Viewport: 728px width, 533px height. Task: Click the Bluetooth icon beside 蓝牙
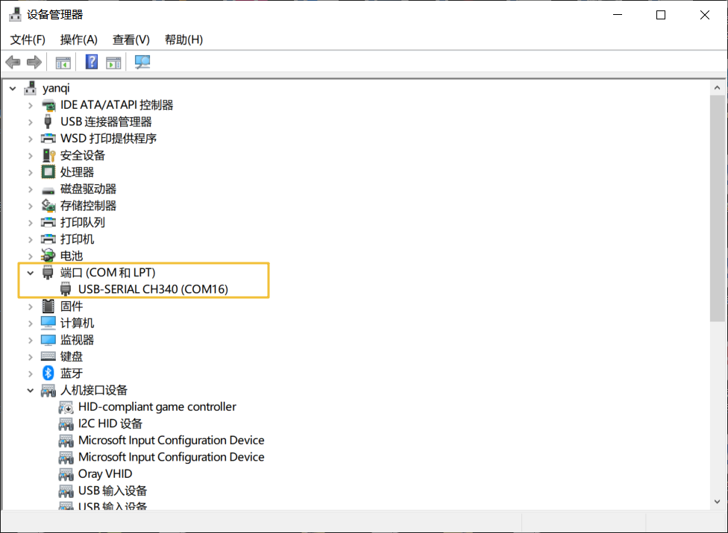click(x=48, y=373)
